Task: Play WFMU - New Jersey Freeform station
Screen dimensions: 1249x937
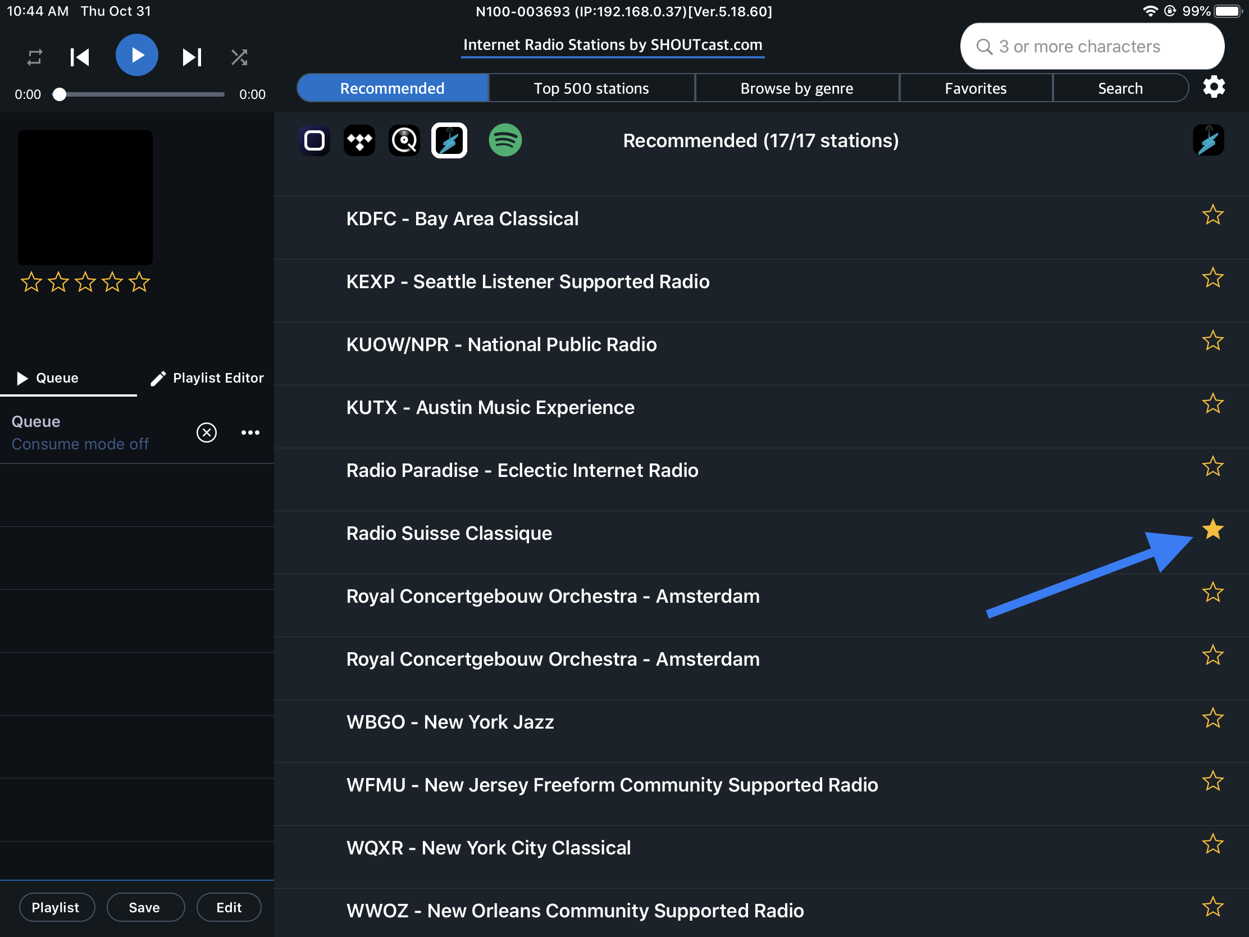Action: 761,794
